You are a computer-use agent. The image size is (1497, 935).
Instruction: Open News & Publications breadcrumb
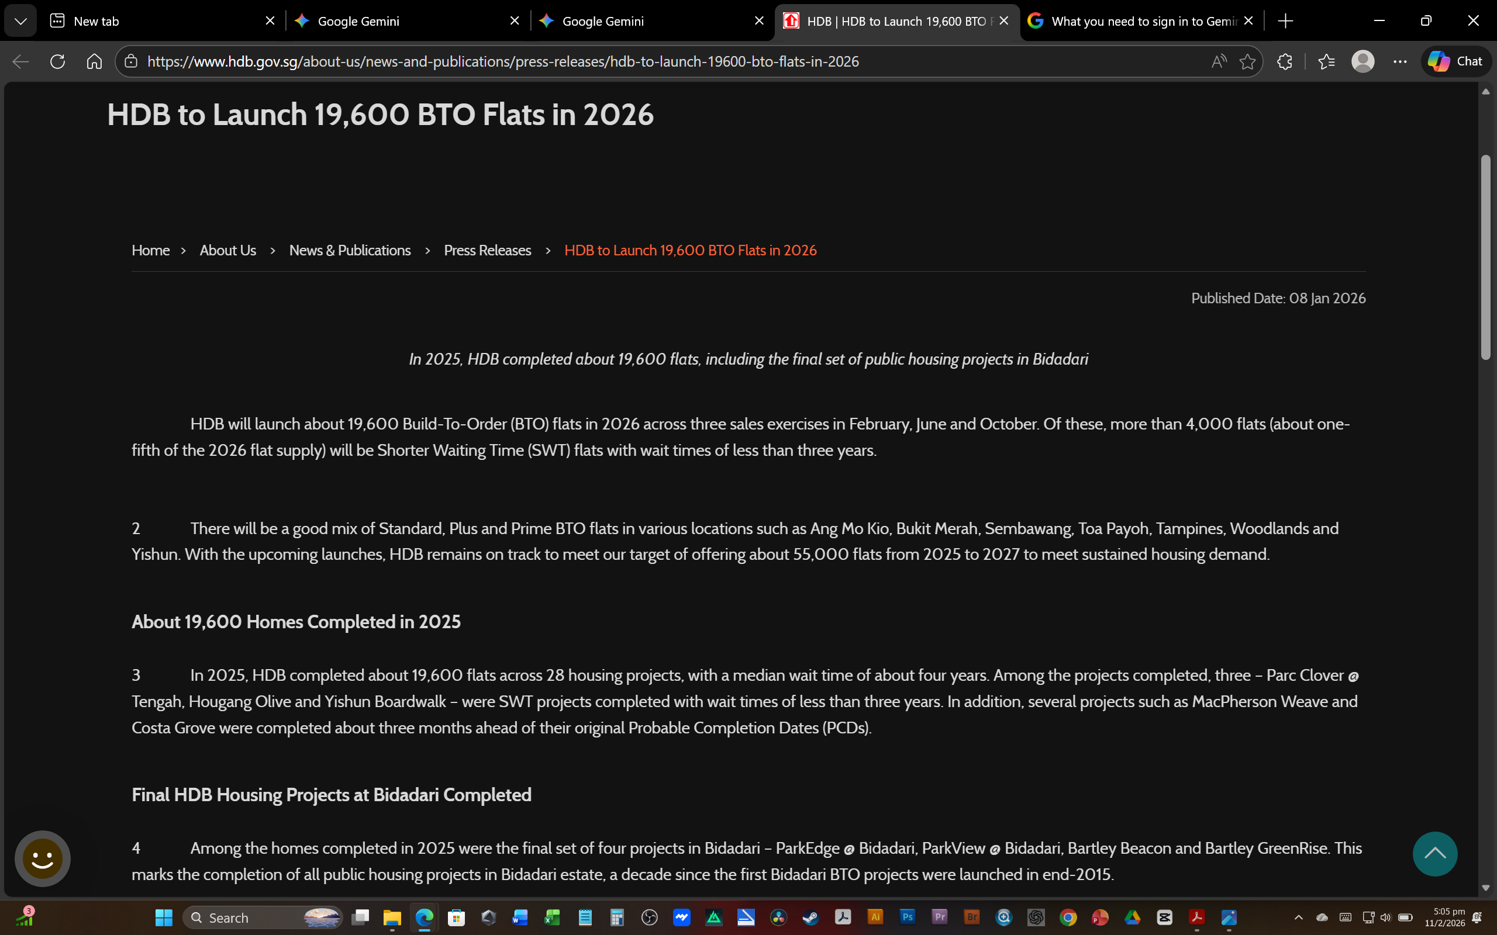(x=350, y=251)
